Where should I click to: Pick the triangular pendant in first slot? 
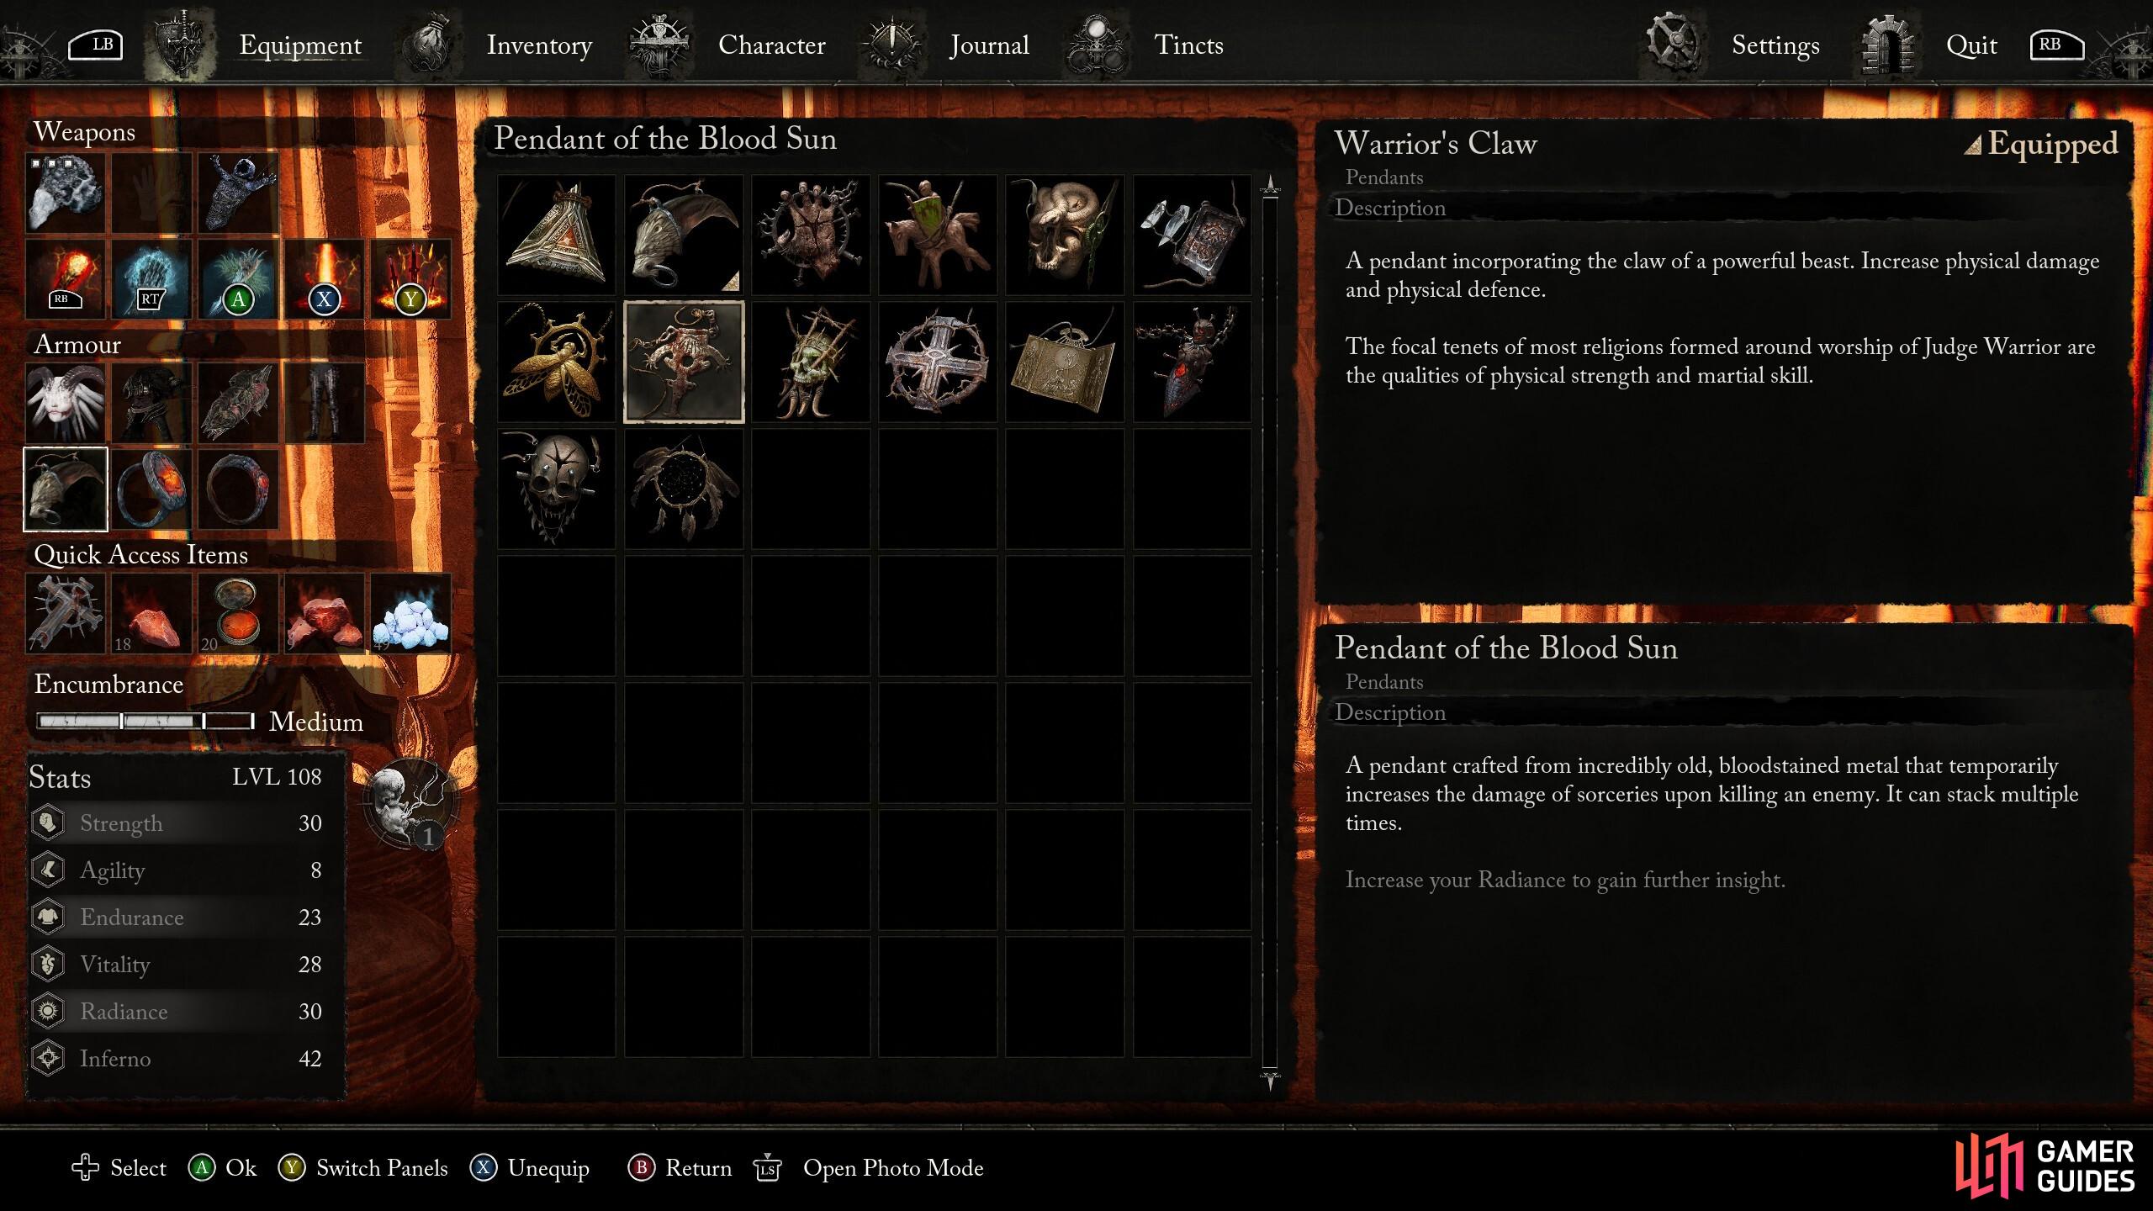point(556,235)
